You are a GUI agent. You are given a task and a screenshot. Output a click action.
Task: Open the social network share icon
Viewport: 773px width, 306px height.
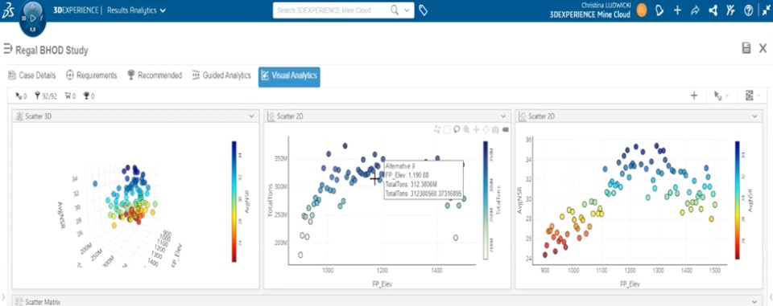(x=713, y=10)
